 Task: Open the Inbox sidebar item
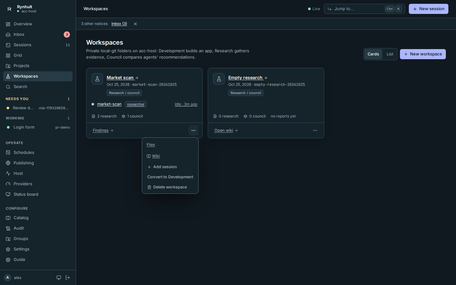point(38,35)
